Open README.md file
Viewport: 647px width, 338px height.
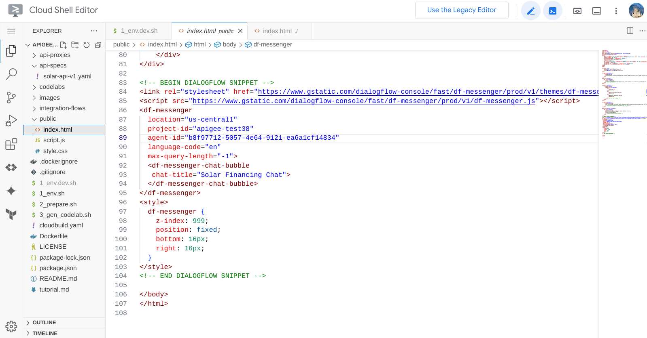58,279
